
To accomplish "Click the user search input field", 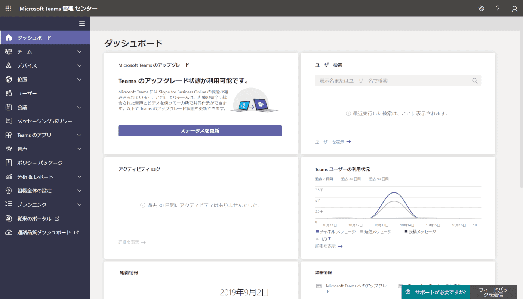I will point(398,81).
